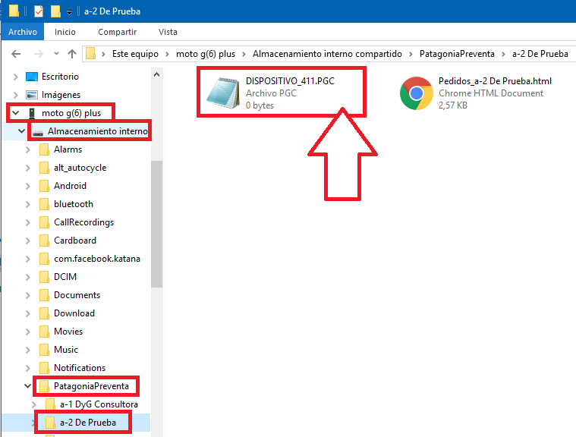The width and height of the screenshot is (576, 437).
Task: Select the DISPOSITIVO_411.PGC file
Action: tap(281, 93)
